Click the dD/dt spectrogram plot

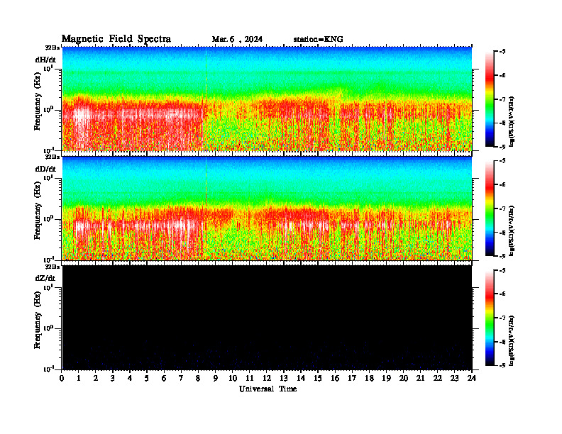click(267, 208)
